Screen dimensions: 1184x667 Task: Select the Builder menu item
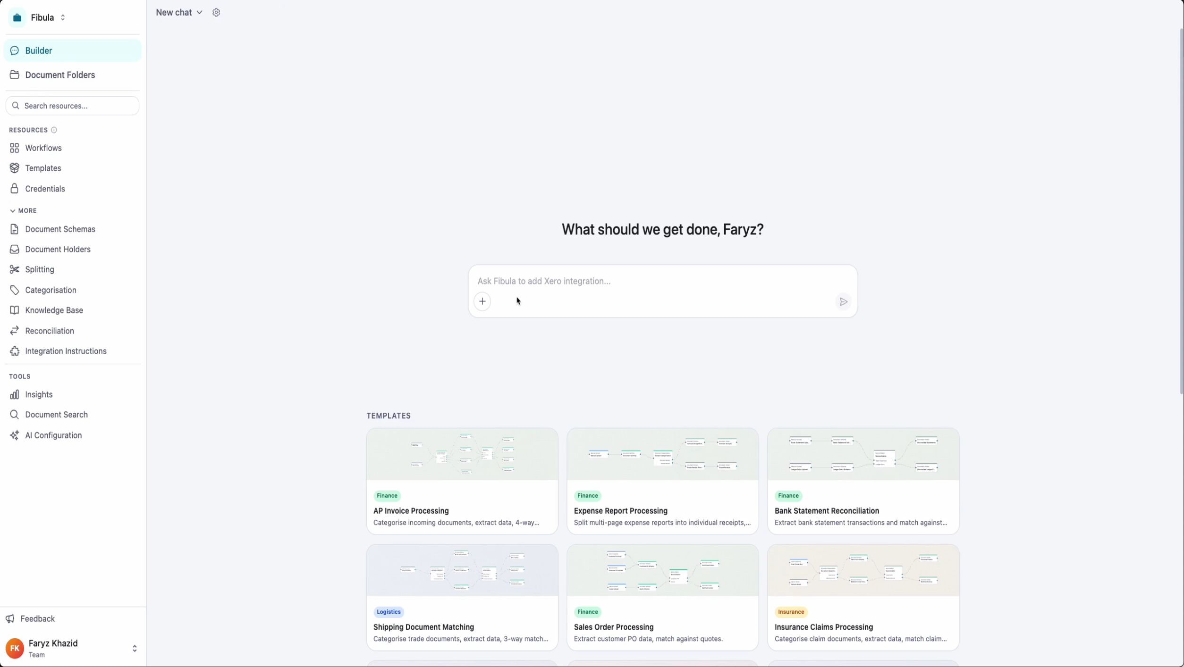72,50
